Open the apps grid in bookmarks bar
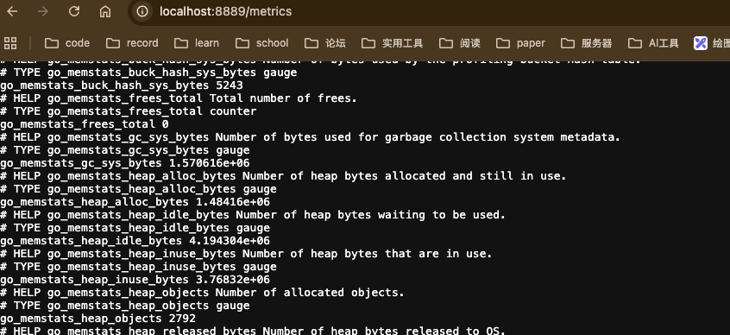Screen dimensions: 730x335 tap(10, 43)
